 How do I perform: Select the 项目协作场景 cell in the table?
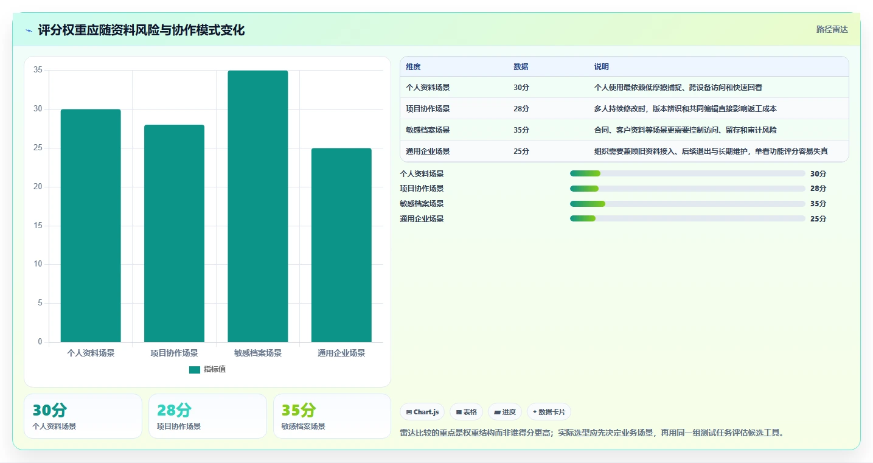428,109
